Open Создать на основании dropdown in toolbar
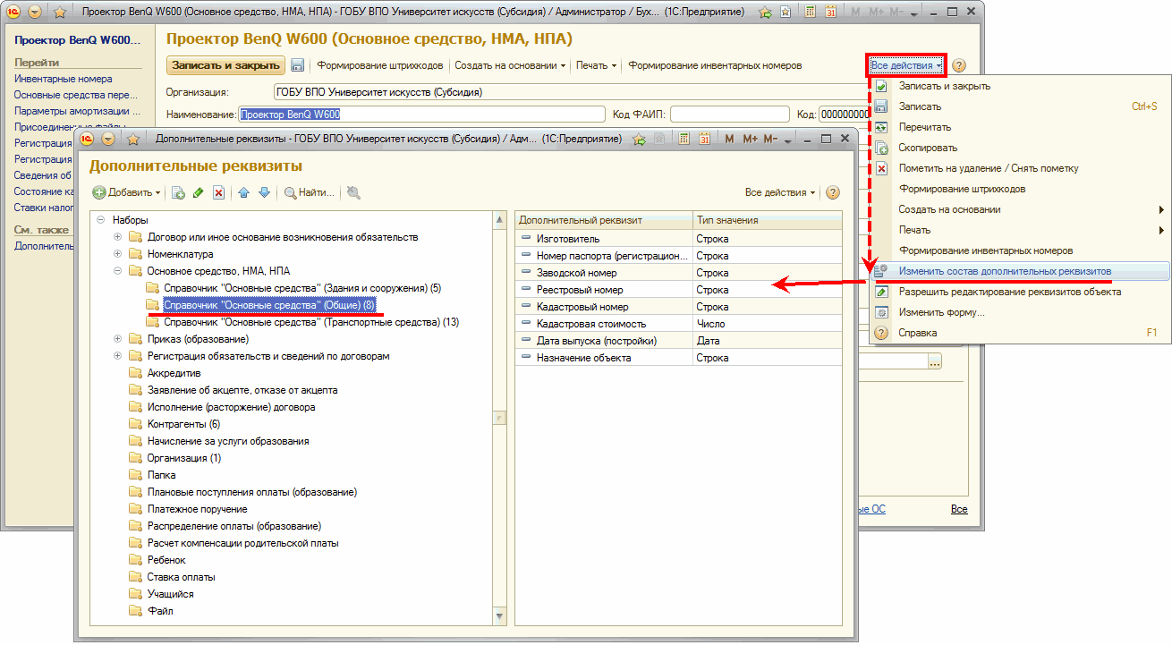 coord(511,65)
